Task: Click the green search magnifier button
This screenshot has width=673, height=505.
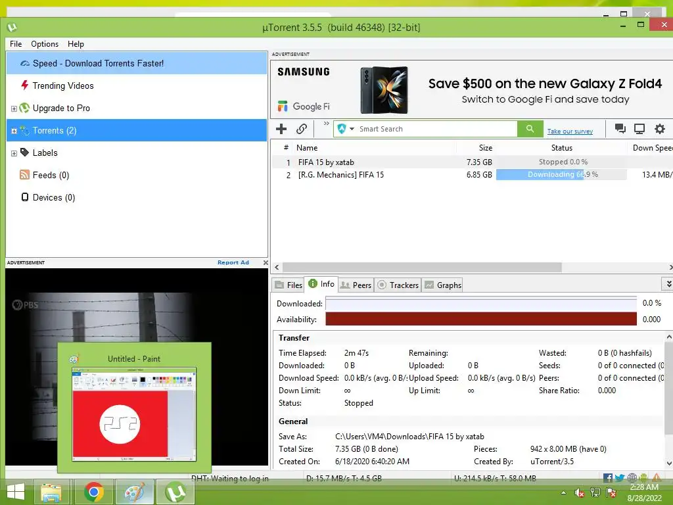Action: (530, 129)
